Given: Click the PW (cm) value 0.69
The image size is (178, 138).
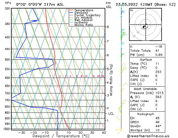Looking at the screenshot, I should coord(159,55).
